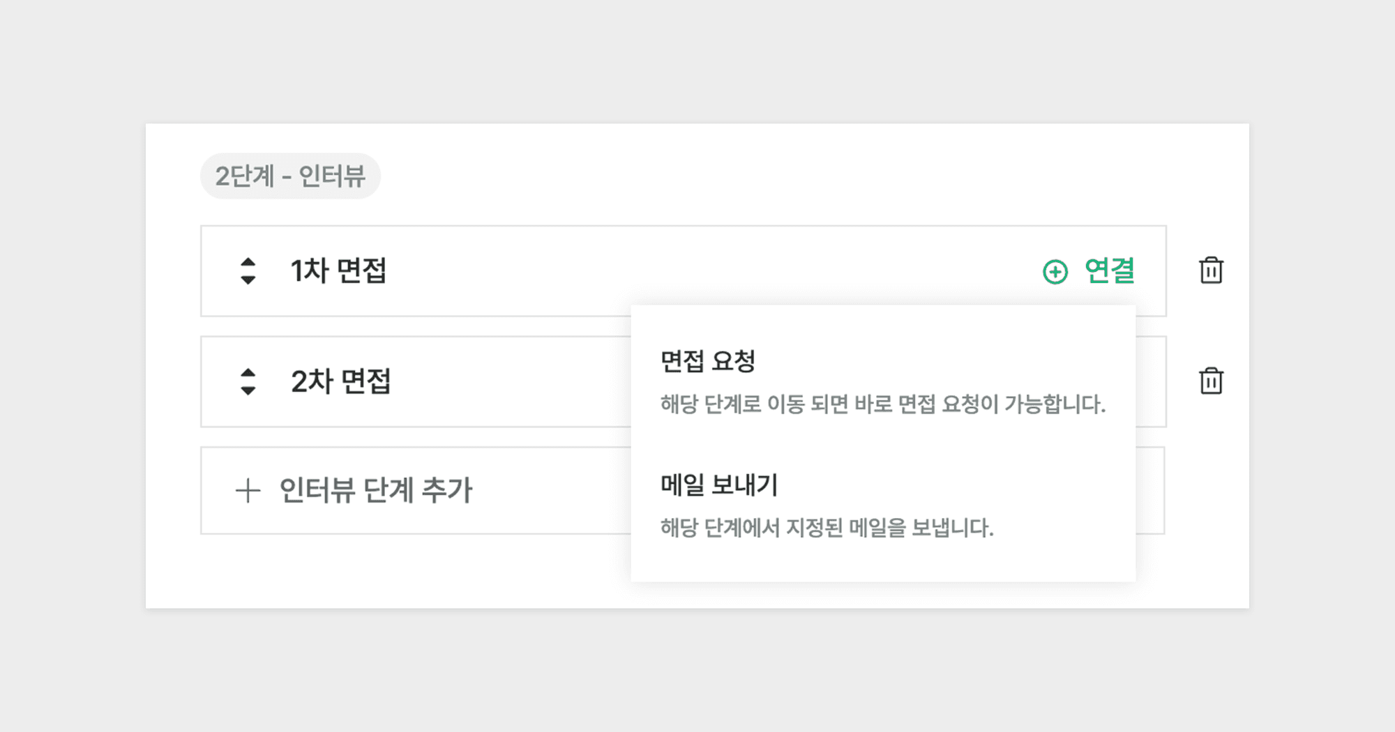Click the green 연결 text
The image size is (1395, 732).
point(1109,270)
